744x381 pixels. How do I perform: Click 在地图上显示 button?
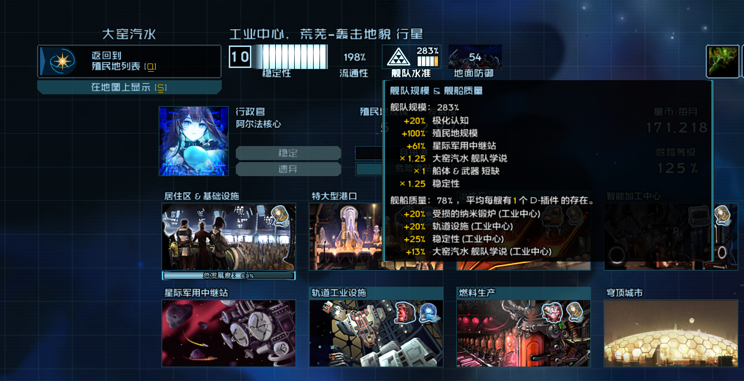129,87
